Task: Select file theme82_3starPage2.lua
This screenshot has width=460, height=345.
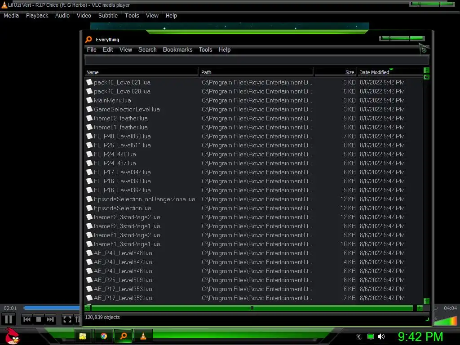Action: pos(127,217)
